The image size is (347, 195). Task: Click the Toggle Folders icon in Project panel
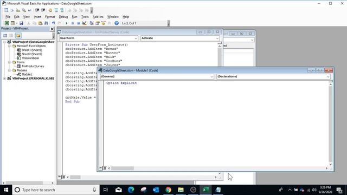(18, 35)
